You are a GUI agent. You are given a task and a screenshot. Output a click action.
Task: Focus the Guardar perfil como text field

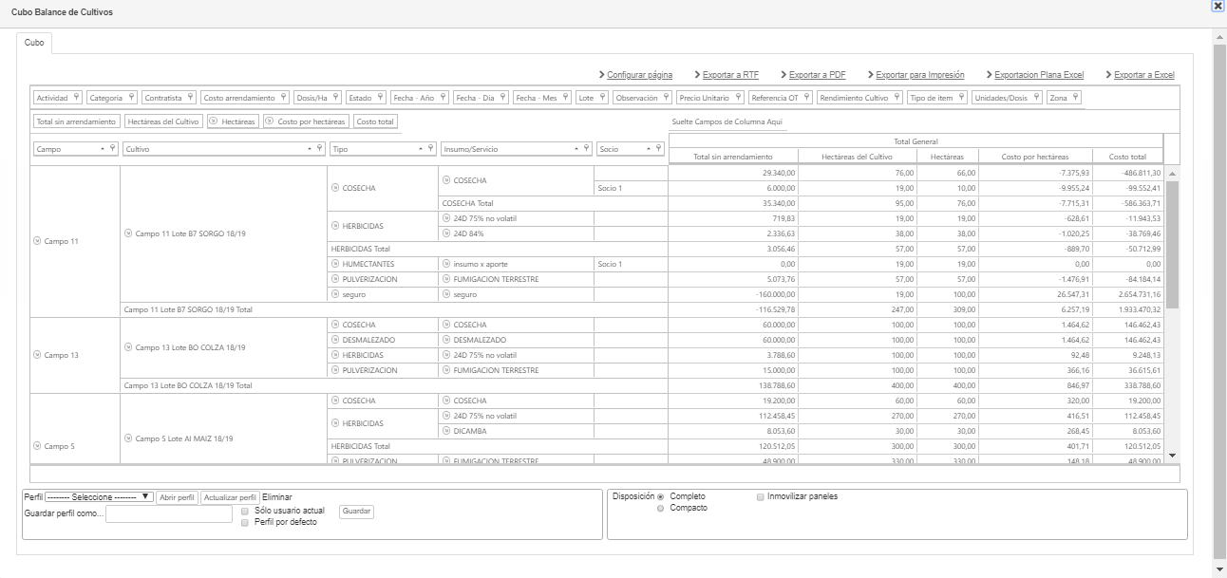tap(169, 513)
